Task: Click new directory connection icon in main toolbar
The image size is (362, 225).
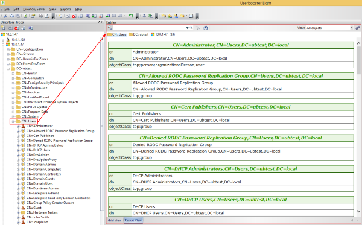Action: (x=60, y=16)
